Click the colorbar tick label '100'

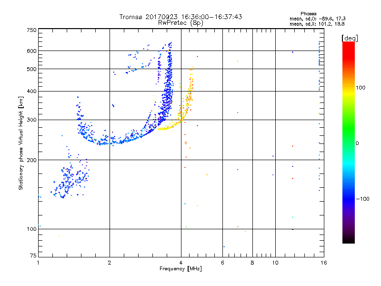click(361, 88)
